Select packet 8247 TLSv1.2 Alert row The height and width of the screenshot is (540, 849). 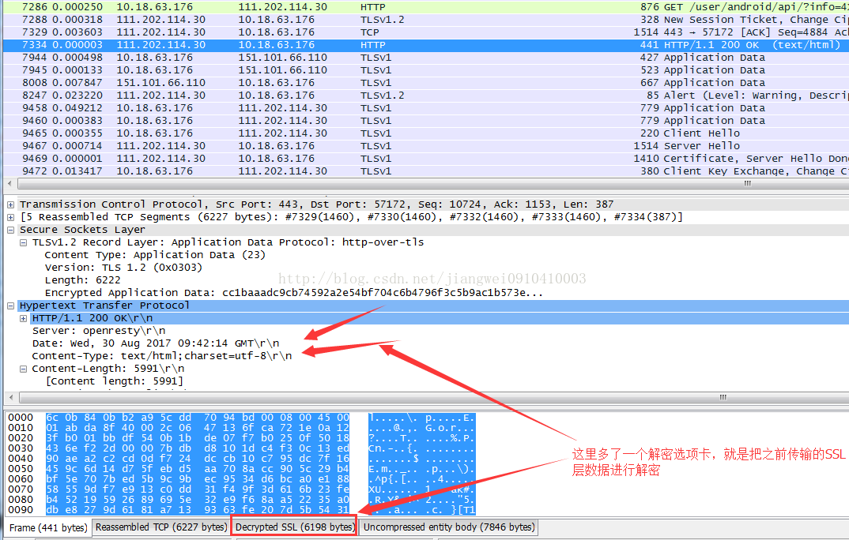[426, 96]
